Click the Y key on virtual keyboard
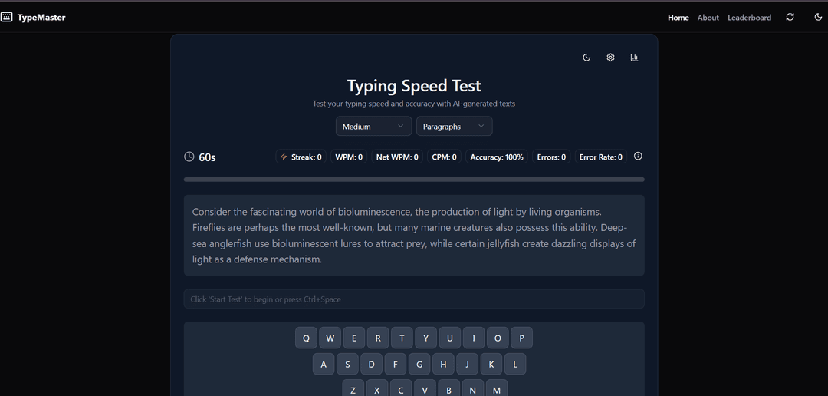 click(426, 338)
